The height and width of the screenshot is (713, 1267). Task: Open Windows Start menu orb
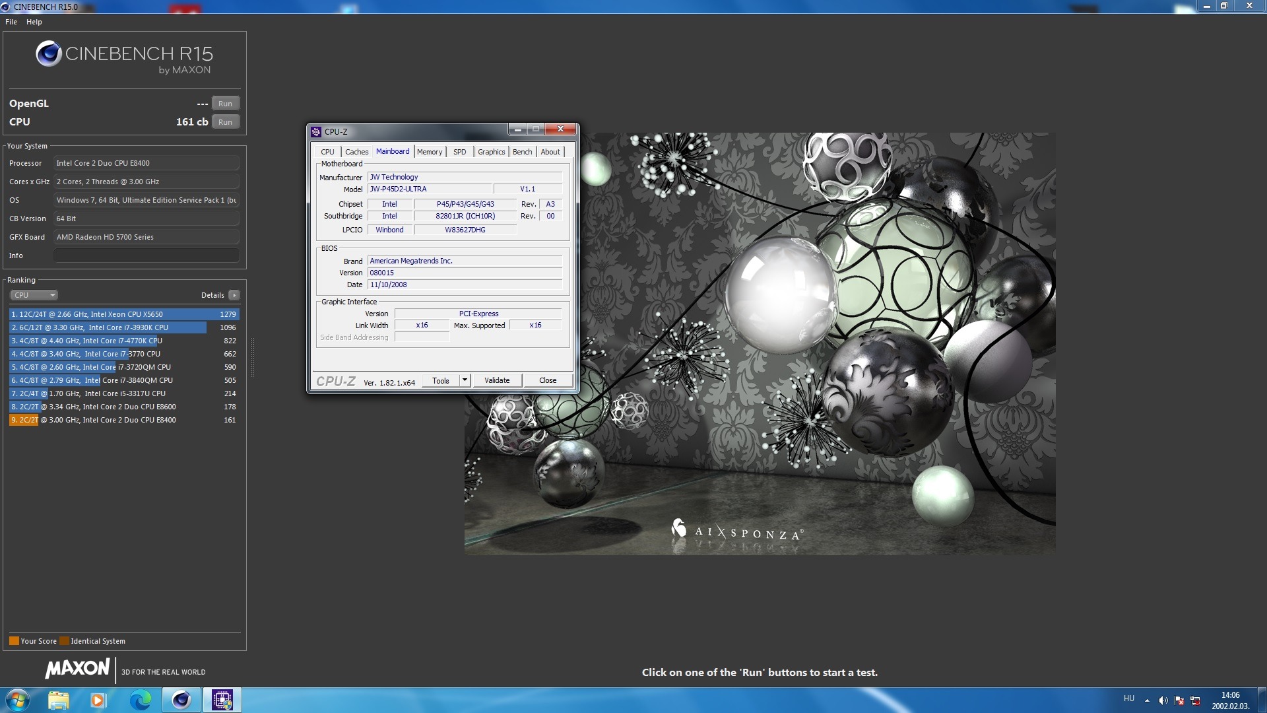click(18, 700)
